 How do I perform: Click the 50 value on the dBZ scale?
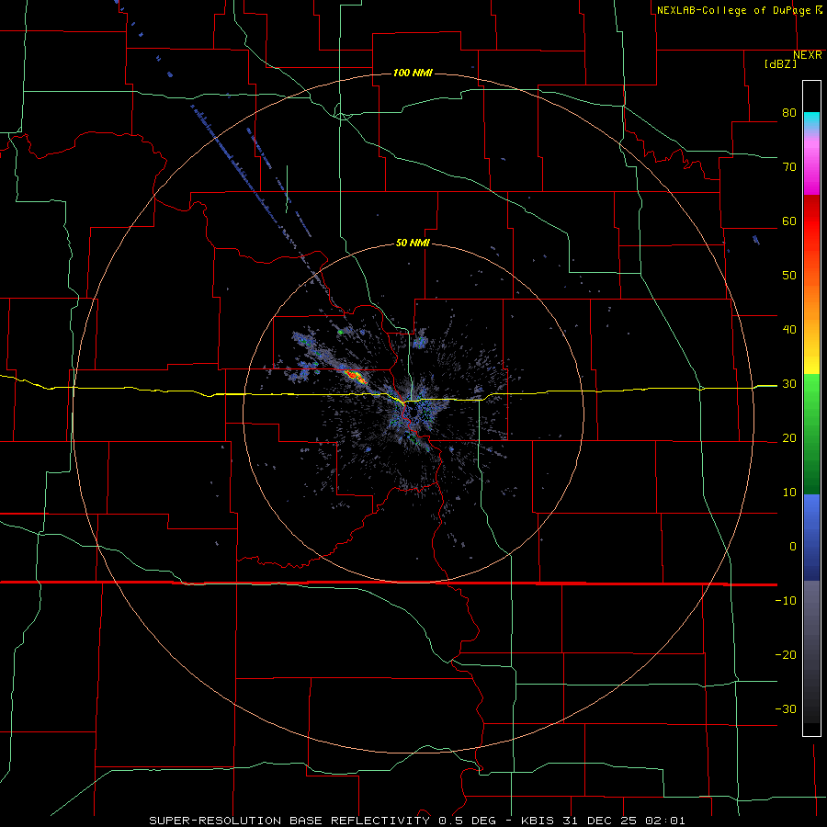(789, 276)
